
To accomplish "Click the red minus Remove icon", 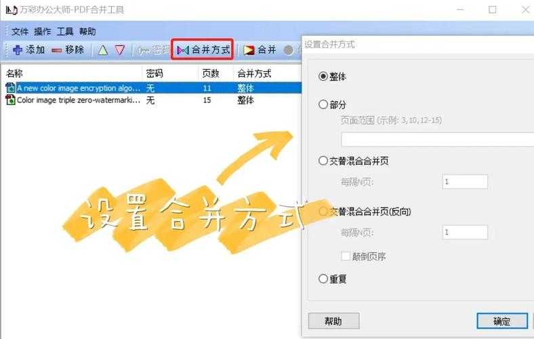I will pyautogui.click(x=56, y=50).
